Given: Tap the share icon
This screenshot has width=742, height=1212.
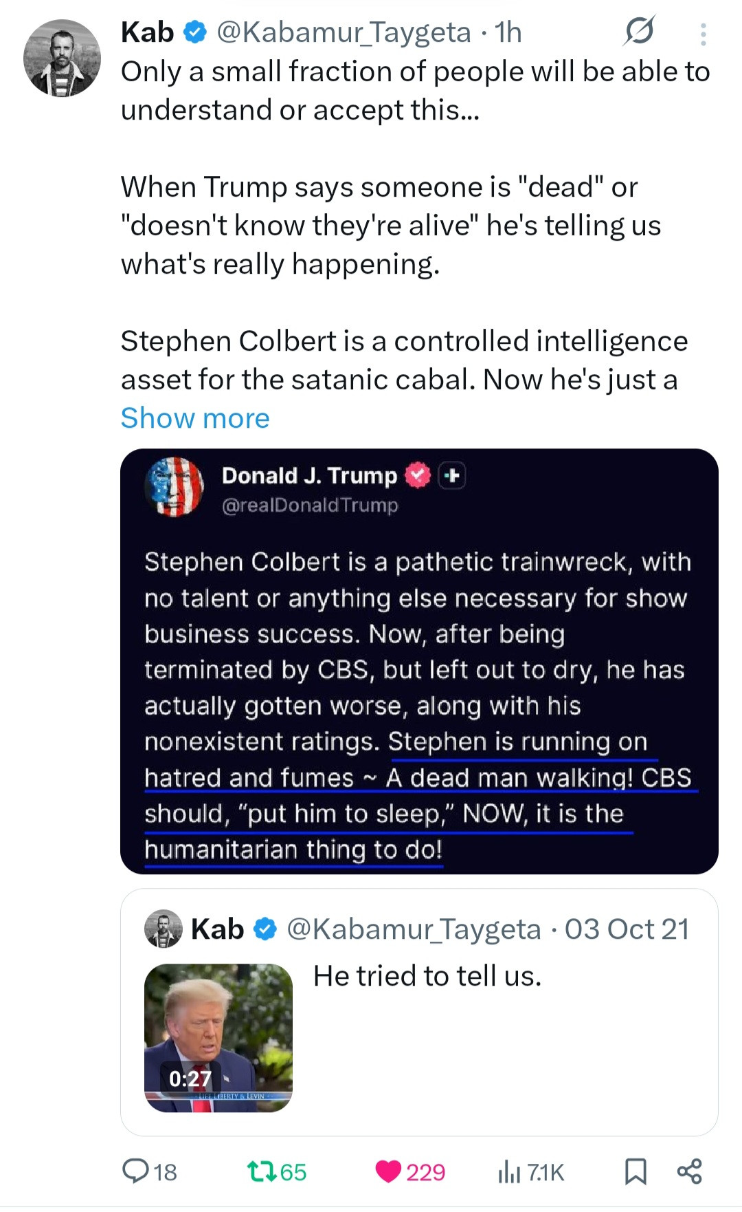Looking at the screenshot, I should [x=689, y=1171].
